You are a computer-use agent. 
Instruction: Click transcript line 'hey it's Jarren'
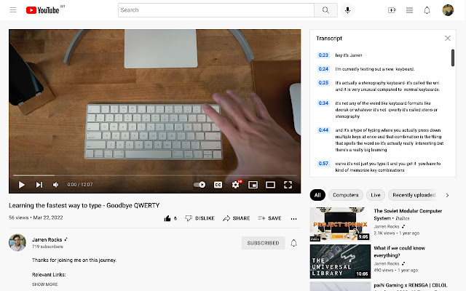tap(349, 55)
